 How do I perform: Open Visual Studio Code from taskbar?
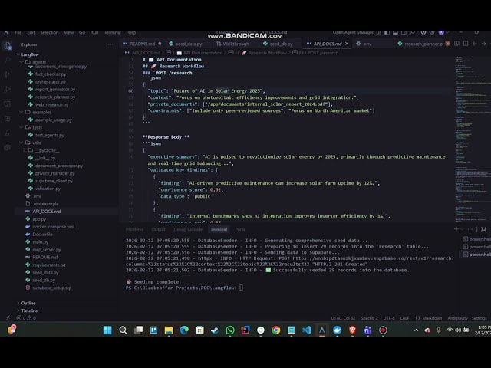(307, 330)
